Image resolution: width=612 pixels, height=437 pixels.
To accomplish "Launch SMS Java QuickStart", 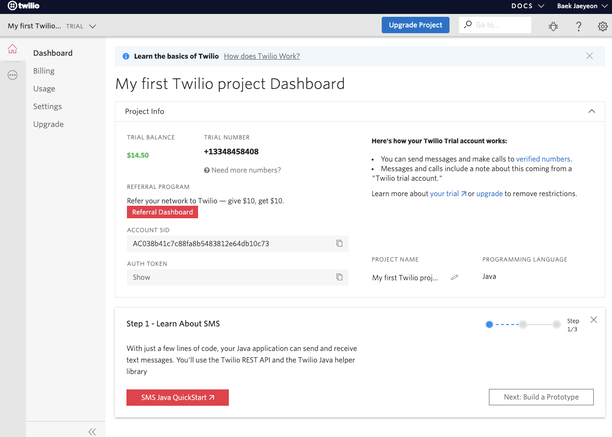I will click(177, 398).
